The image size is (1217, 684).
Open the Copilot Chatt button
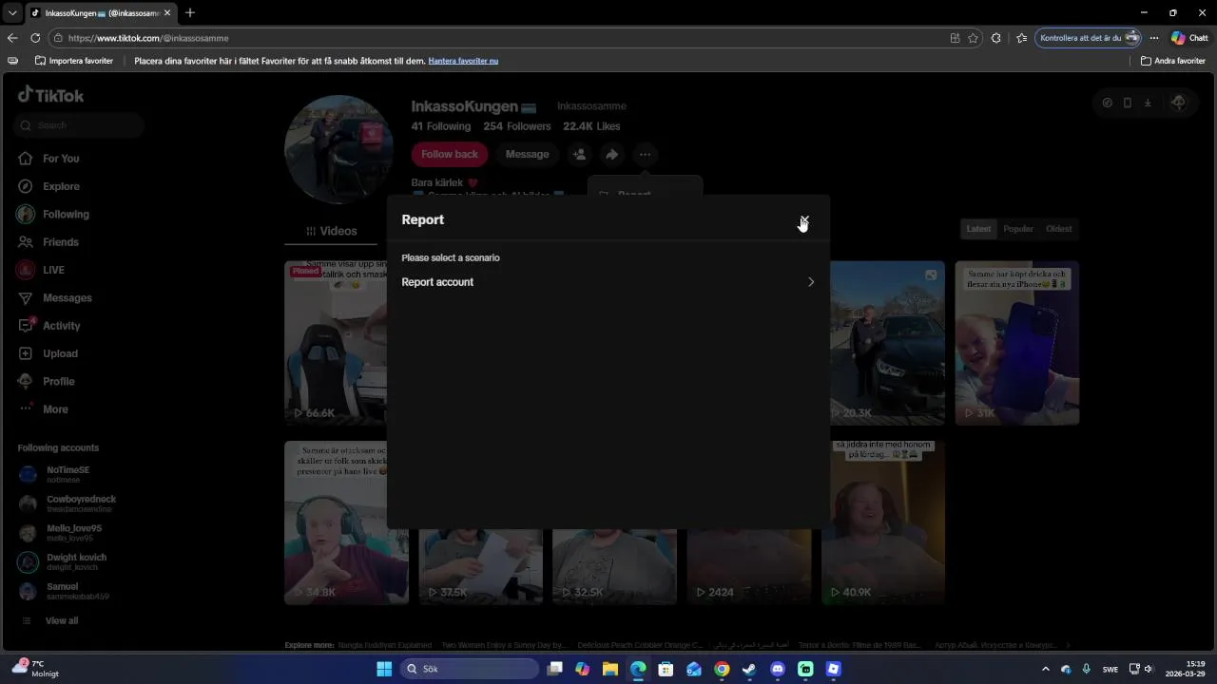coord(1190,38)
